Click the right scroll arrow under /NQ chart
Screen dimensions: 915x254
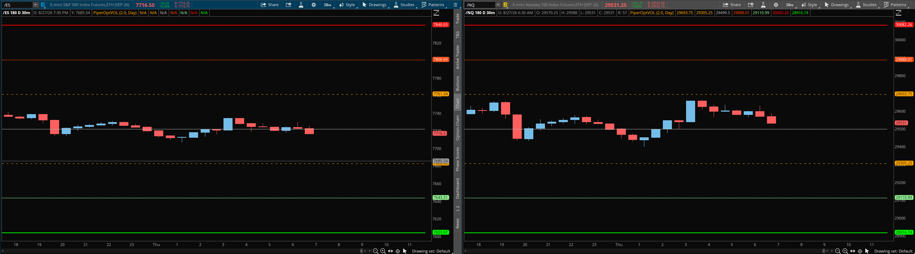coord(832,251)
